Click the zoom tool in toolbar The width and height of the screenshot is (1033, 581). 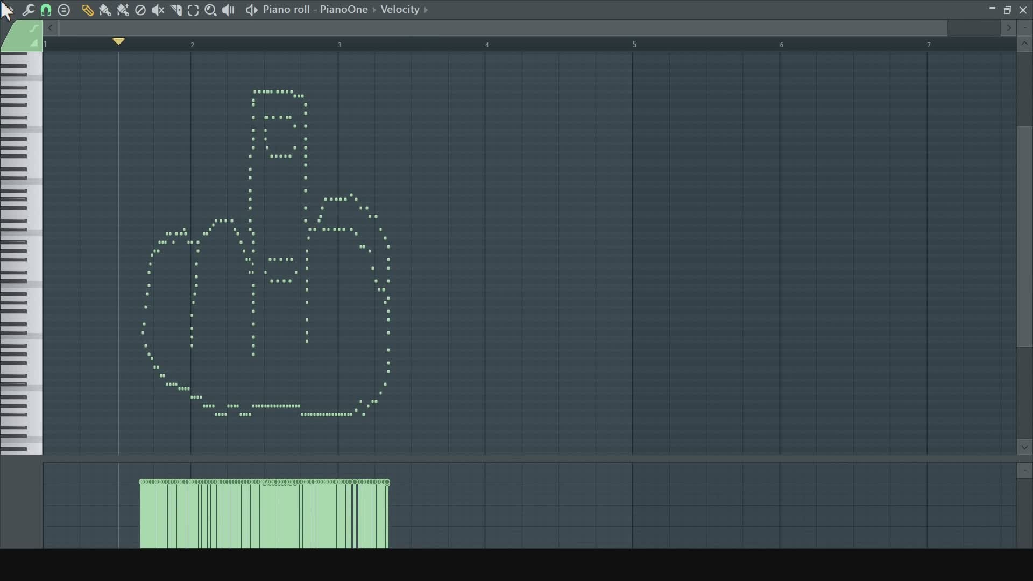[x=211, y=9]
